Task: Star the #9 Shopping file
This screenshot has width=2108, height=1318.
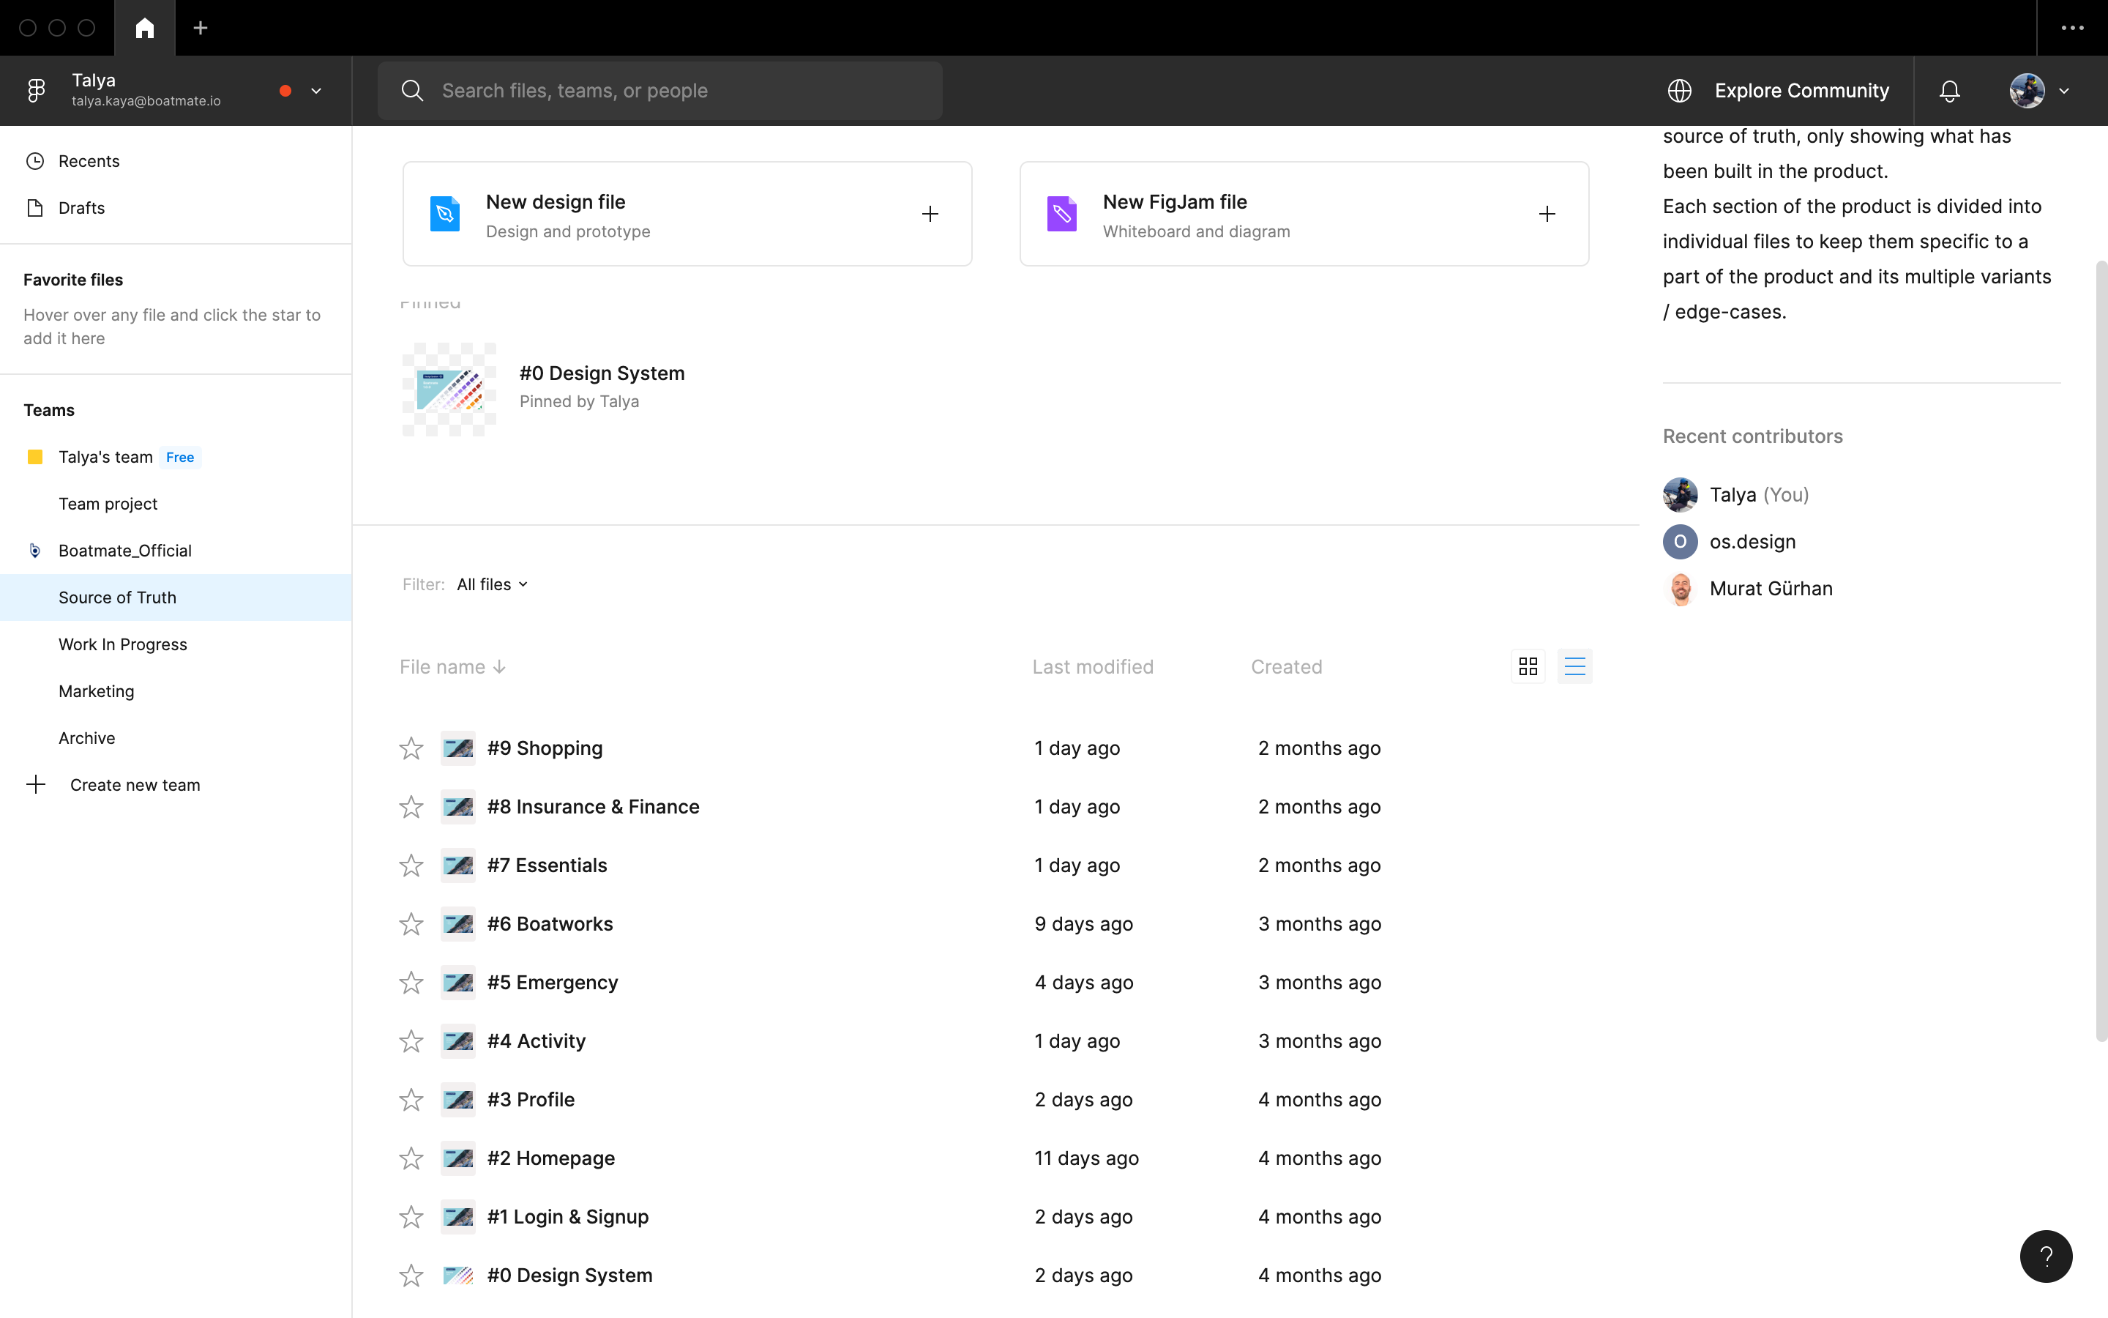Action: [x=411, y=749]
